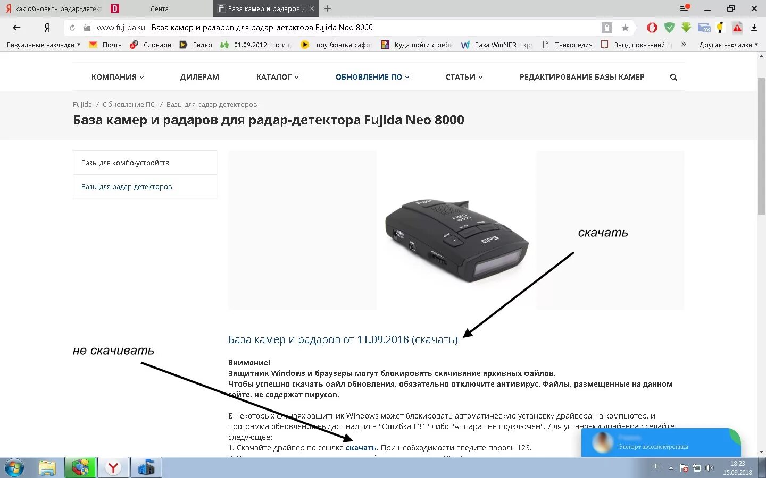Go to the Обновление ПО breadcrumb link
The width and height of the screenshot is (766, 478).
pyautogui.click(x=129, y=104)
